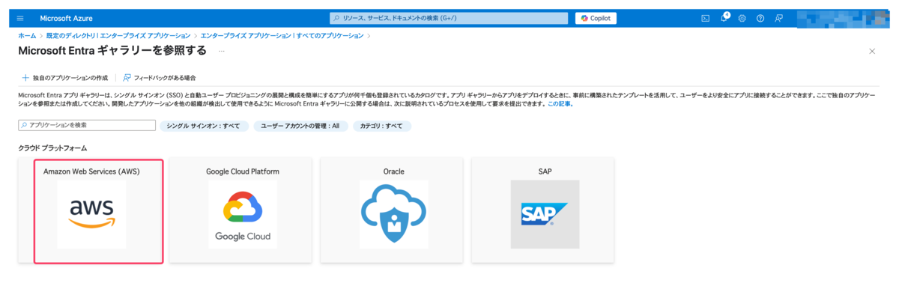Open the ユーザー アカウントの管理 : All filter
The height and width of the screenshot is (283, 899).
[300, 126]
